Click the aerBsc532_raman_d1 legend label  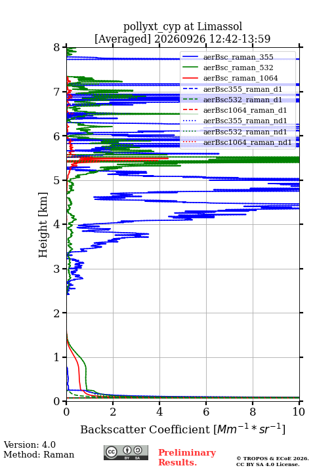click(x=243, y=100)
